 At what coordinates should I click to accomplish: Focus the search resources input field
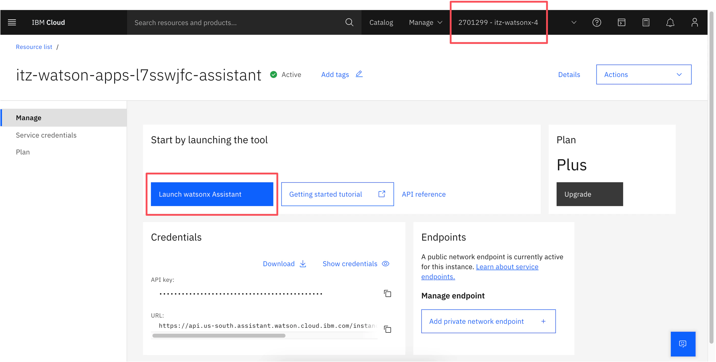236,22
